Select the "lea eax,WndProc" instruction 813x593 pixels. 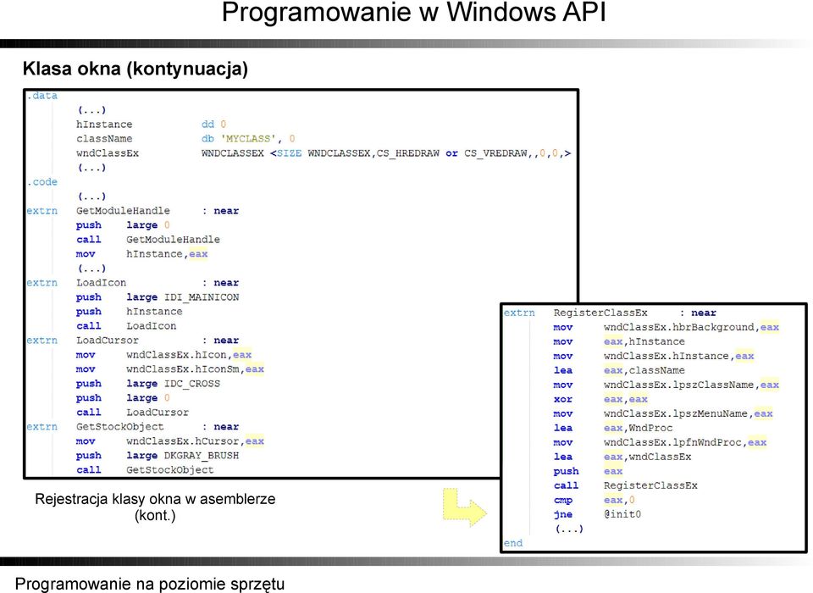613,428
